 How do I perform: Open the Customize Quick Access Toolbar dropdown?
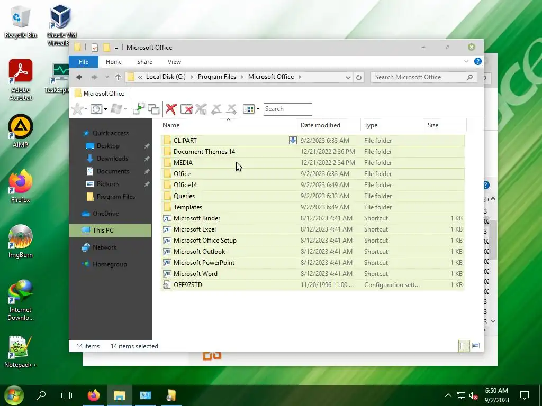click(x=116, y=48)
